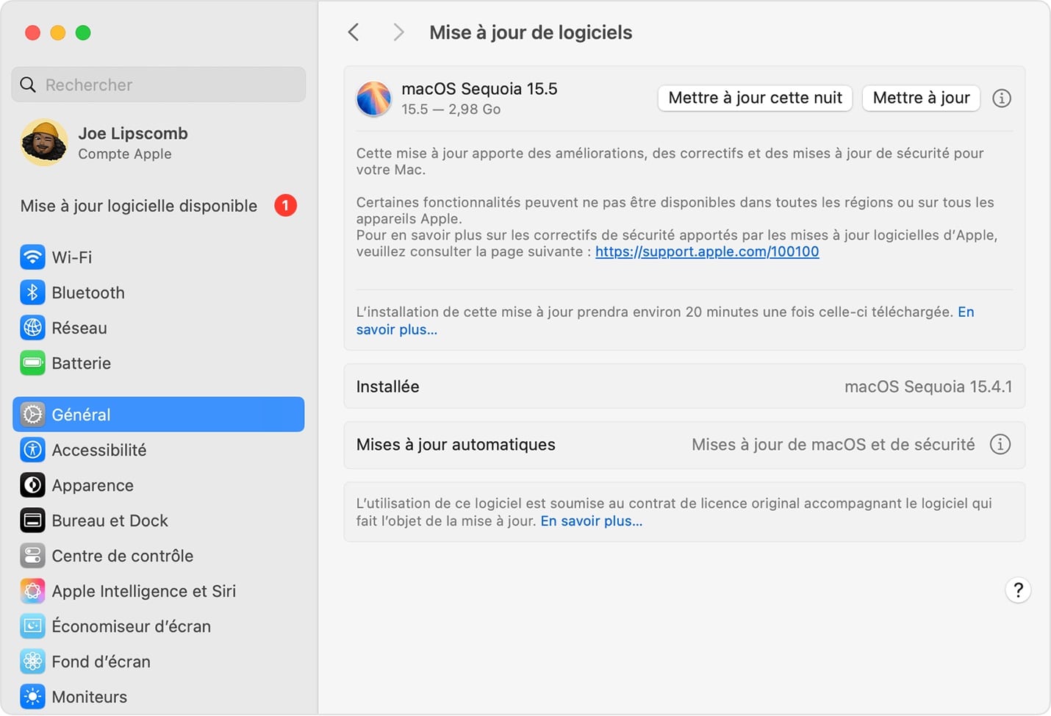Click Joe Lipscomb's avatar
The height and width of the screenshot is (716, 1051).
[x=44, y=143]
